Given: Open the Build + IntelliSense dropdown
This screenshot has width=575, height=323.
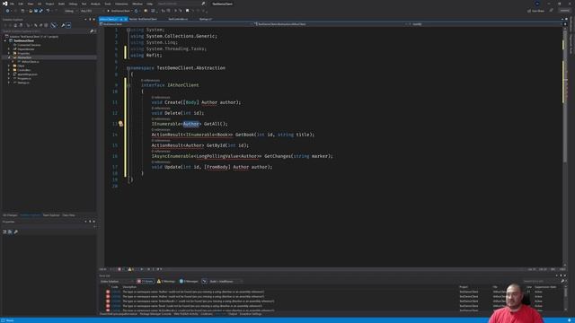Looking at the screenshot, I should 226,281.
